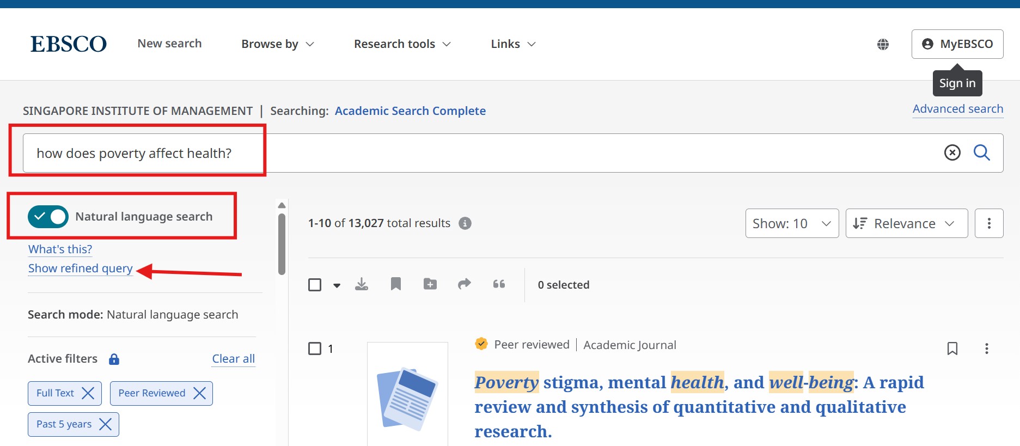
Task: Toggle Natural language search off
Action: click(x=48, y=216)
